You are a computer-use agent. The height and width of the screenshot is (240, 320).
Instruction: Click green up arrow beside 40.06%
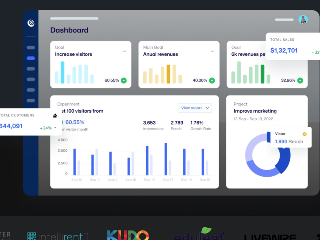[212, 80]
